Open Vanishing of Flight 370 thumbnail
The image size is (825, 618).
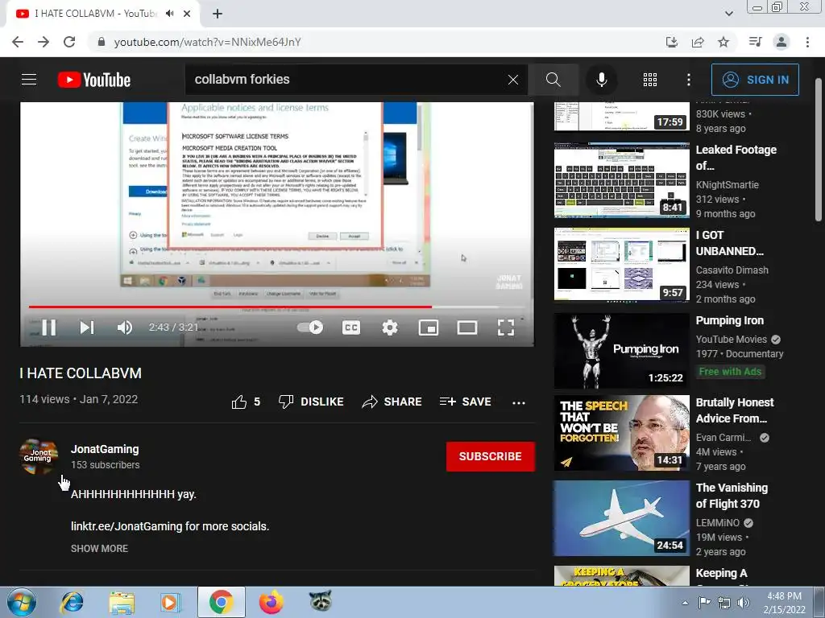tap(621, 518)
